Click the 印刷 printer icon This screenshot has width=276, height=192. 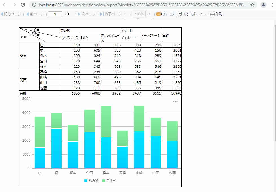[x=213, y=14]
